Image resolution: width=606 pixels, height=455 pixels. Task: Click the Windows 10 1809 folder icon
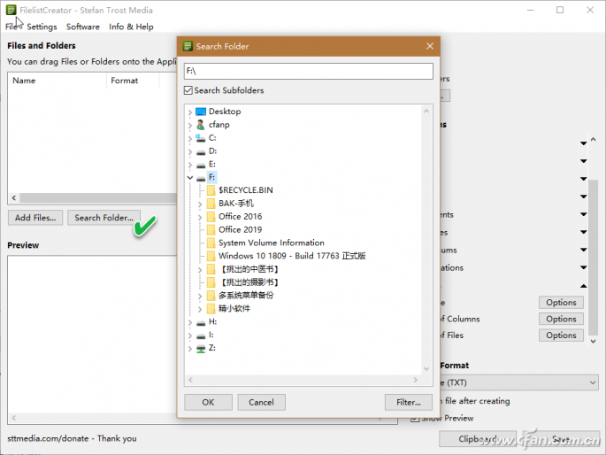pos(211,256)
